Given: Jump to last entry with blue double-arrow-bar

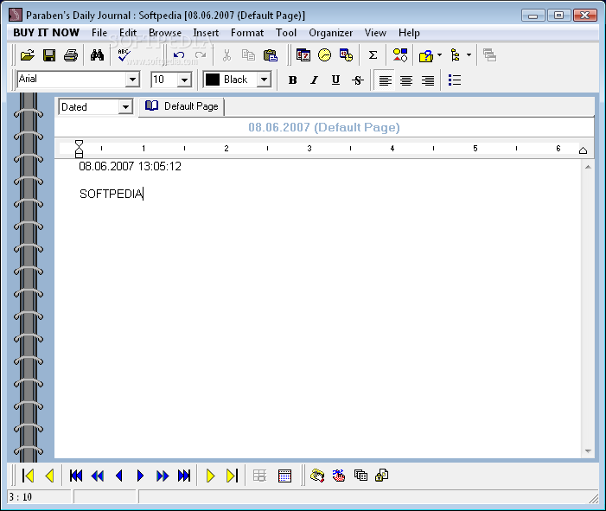Looking at the screenshot, I should (x=184, y=476).
